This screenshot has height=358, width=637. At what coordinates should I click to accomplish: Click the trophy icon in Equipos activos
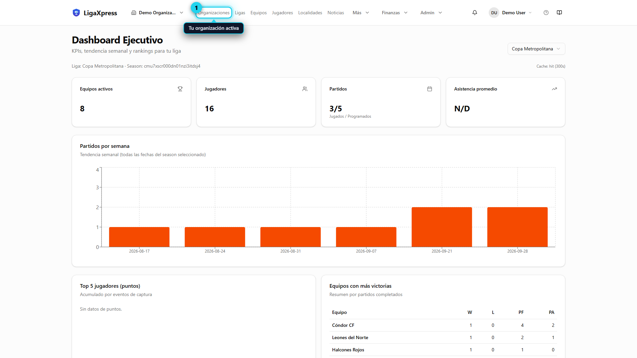point(180,89)
